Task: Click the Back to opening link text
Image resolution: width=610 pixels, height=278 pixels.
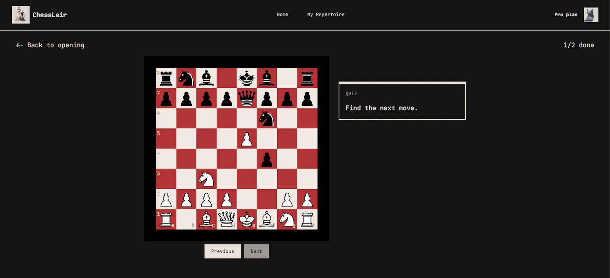Action: coord(56,45)
